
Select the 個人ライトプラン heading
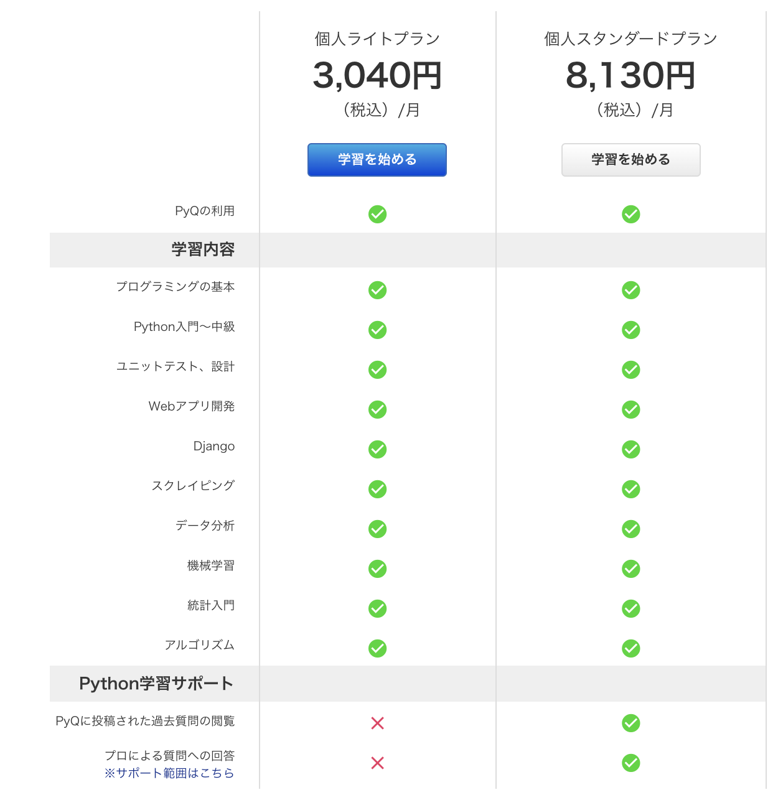coord(377,39)
